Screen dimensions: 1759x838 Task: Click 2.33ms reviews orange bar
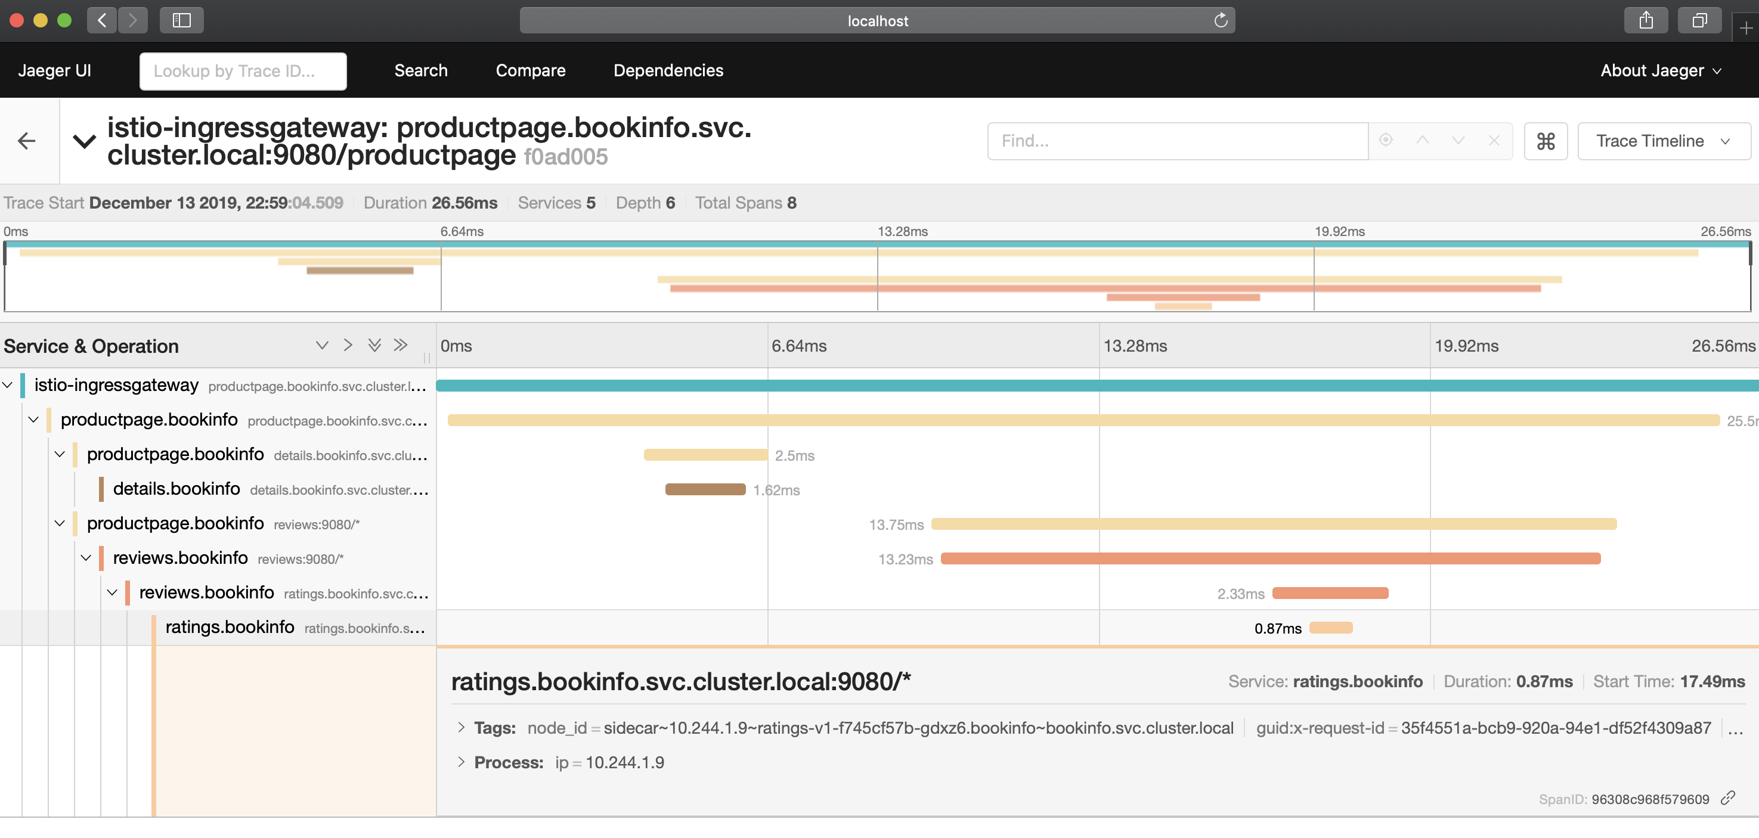click(x=1330, y=593)
